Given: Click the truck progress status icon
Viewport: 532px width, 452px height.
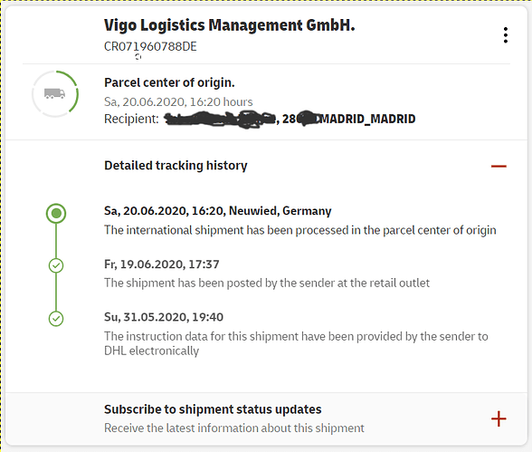Looking at the screenshot, I should click(x=55, y=93).
